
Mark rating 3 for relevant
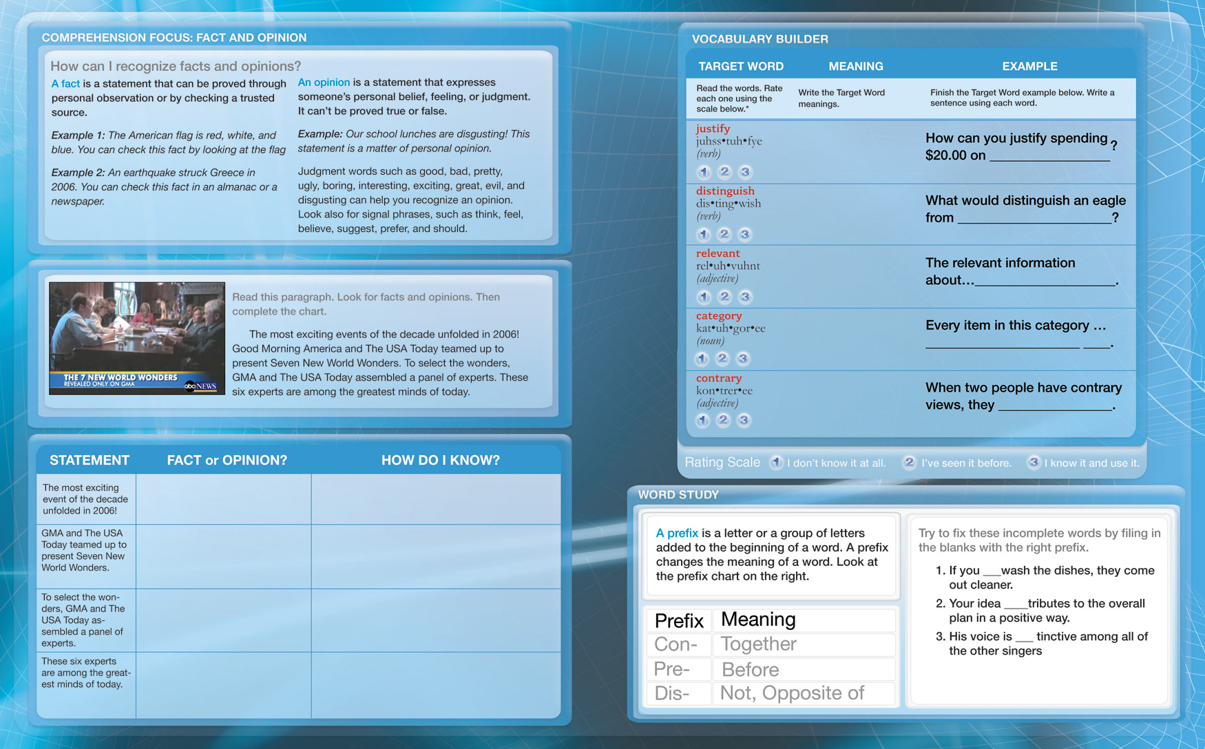(x=745, y=297)
